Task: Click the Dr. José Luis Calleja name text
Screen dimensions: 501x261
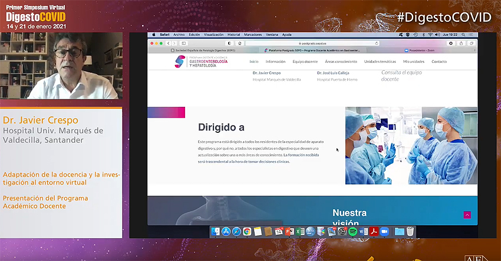Action: (333, 73)
